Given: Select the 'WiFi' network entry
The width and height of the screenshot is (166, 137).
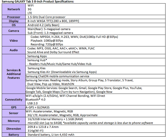Looking at the screenshot, I should tap(31, 6).
